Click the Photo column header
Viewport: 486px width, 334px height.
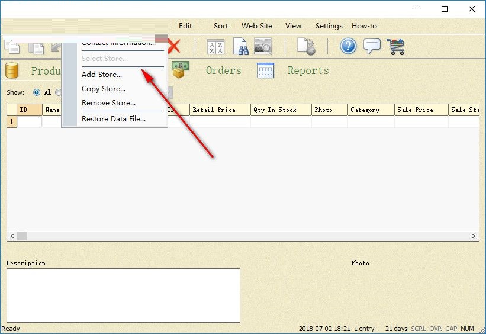click(x=330, y=110)
